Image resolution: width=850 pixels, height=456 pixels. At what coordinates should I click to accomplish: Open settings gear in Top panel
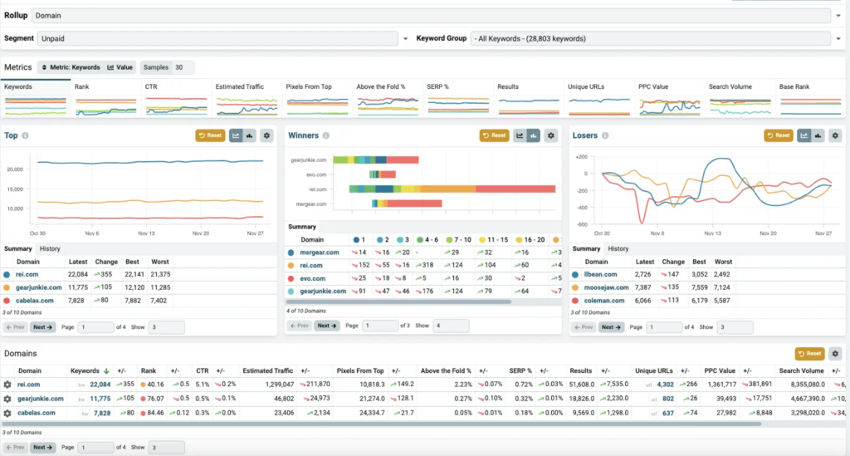click(266, 135)
